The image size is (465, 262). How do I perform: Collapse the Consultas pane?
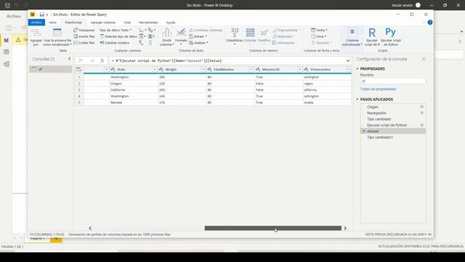click(x=70, y=59)
